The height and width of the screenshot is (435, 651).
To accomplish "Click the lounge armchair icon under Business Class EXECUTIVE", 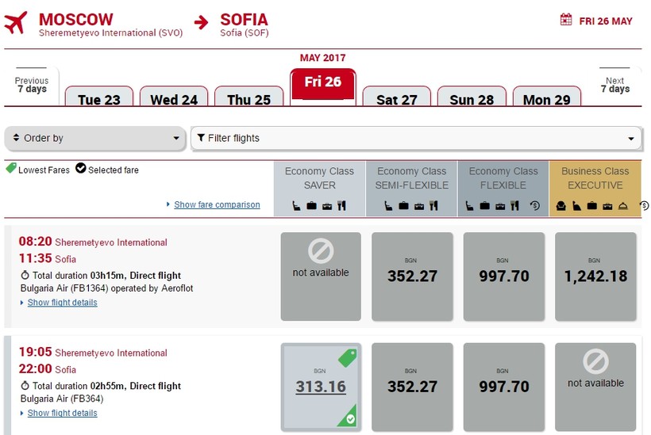I will click(x=560, y=206).
